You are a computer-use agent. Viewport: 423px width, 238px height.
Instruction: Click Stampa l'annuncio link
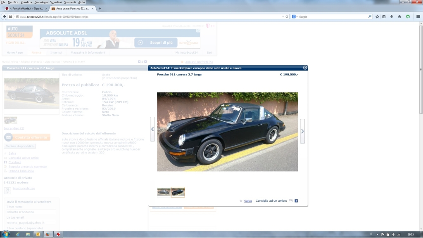[21, 171]
